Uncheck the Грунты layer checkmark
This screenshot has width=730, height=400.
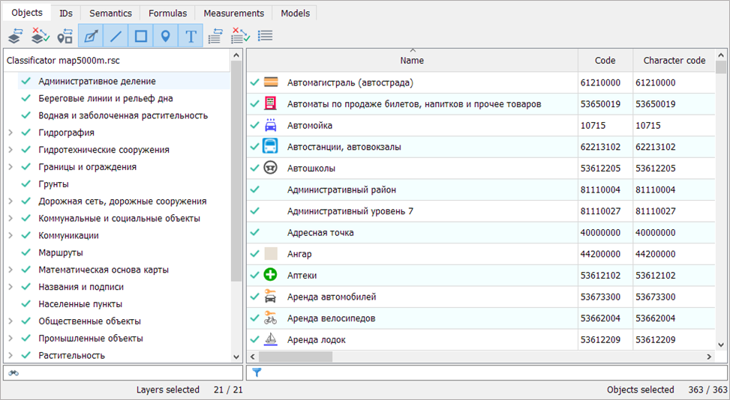click(x=26, y=184)
